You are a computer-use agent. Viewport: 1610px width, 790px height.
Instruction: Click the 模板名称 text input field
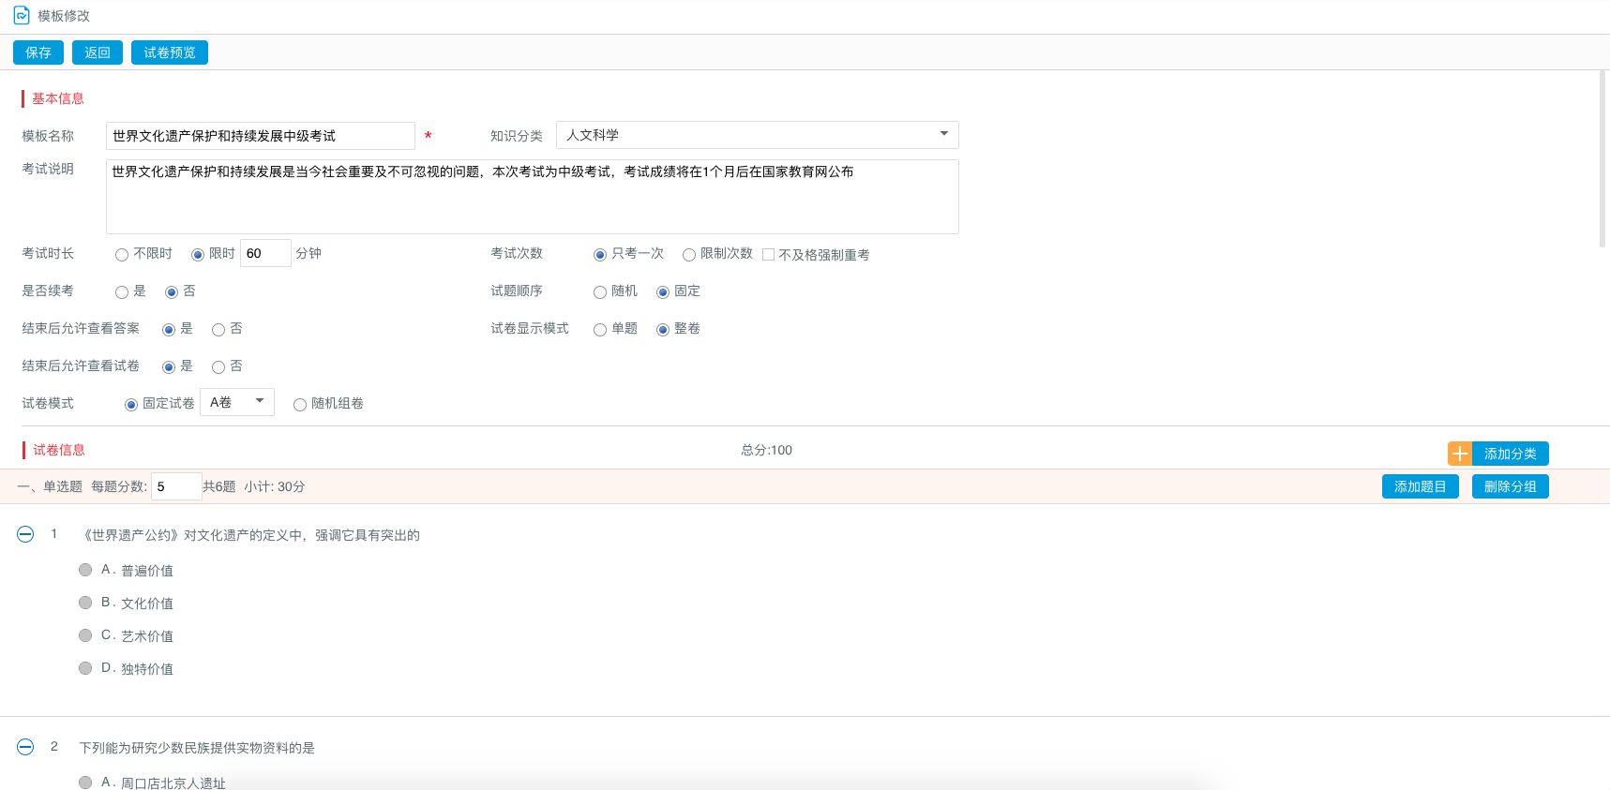tap(261, 136)
